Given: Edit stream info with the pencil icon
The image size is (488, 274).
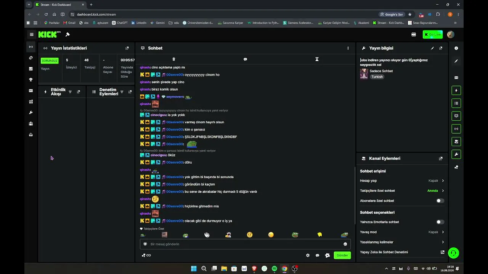Looking at the screenshot, I should click(432, 48).
